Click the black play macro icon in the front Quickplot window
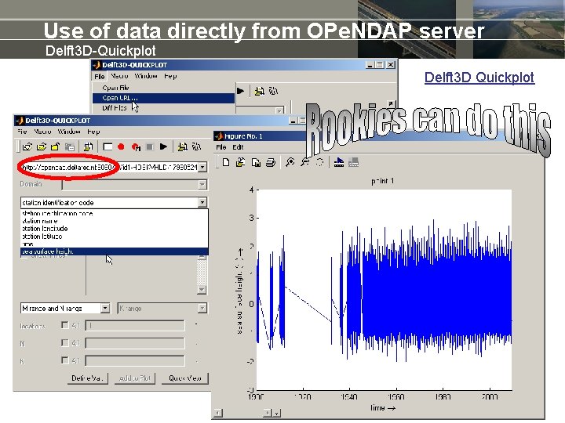 [163, 146]
